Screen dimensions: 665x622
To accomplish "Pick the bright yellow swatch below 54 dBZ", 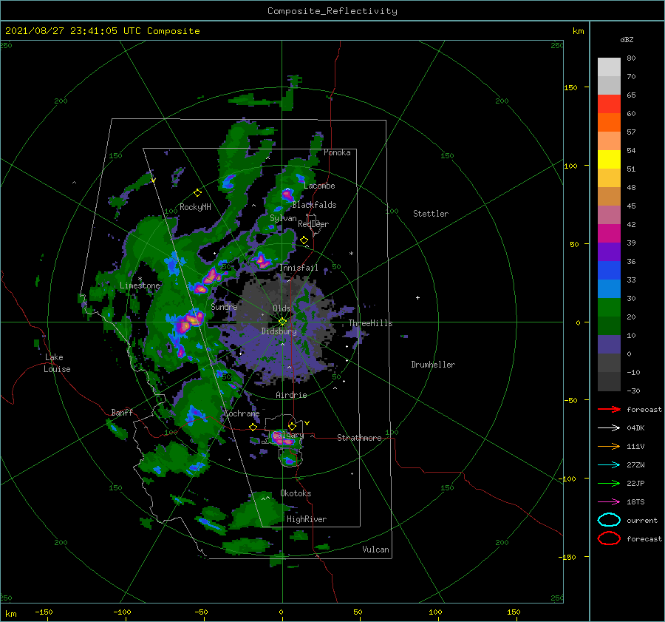I will tap(609, 159).
